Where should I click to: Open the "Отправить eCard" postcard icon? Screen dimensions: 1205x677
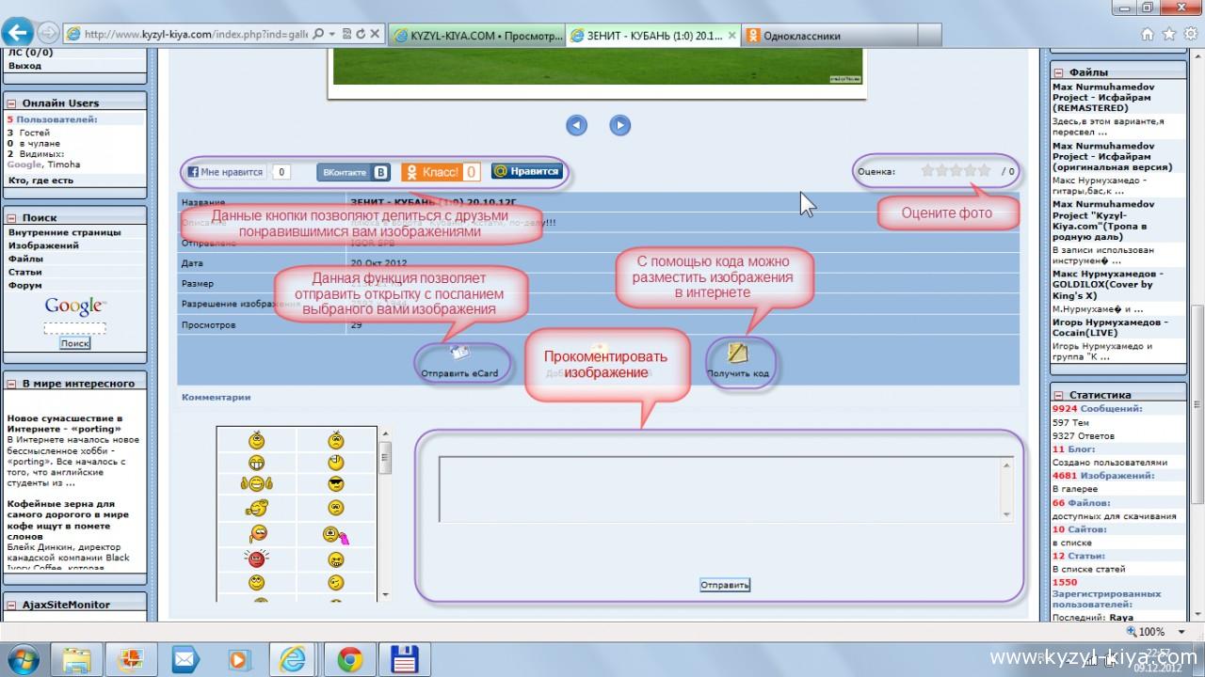pyautogui.click(x=459, y=354)
